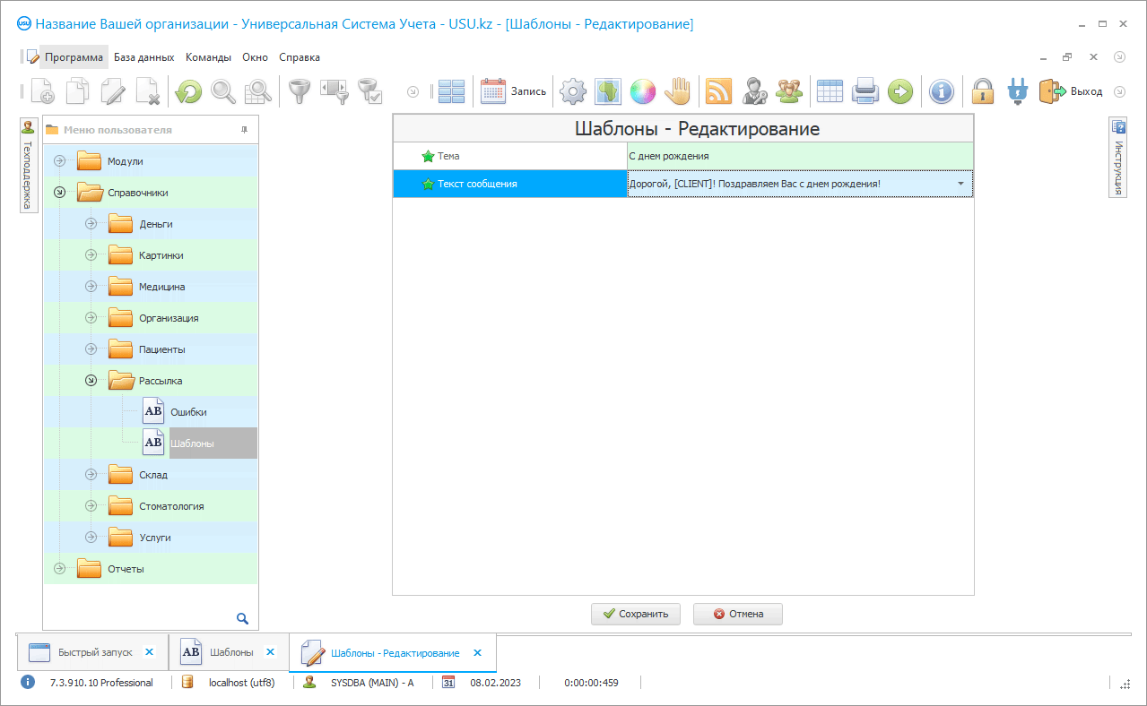Click the magnifier search icon in user menu
This screenshot has width=1147, height=706.
[x=242, y=618]
